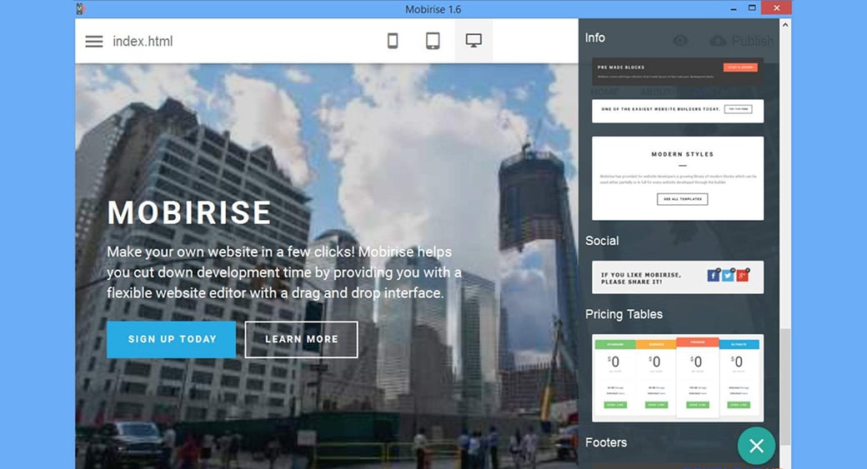Click Twitter icon in Social block
The width and height of the screenshot is (867, 469).
[x=728, y=276]
